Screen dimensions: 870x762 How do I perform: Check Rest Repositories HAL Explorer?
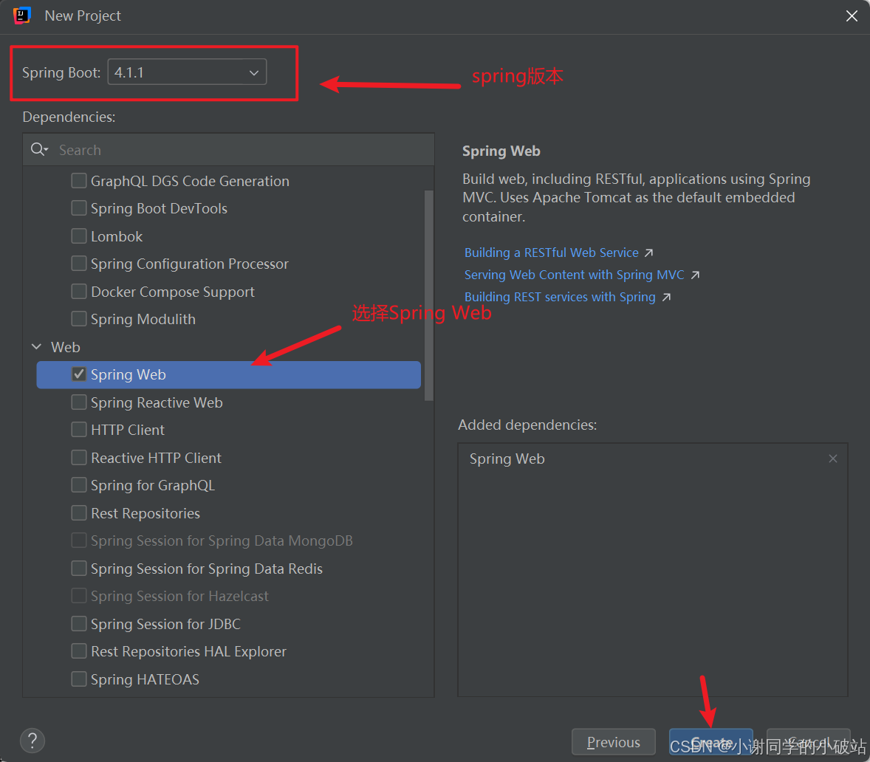pos(79,651)
